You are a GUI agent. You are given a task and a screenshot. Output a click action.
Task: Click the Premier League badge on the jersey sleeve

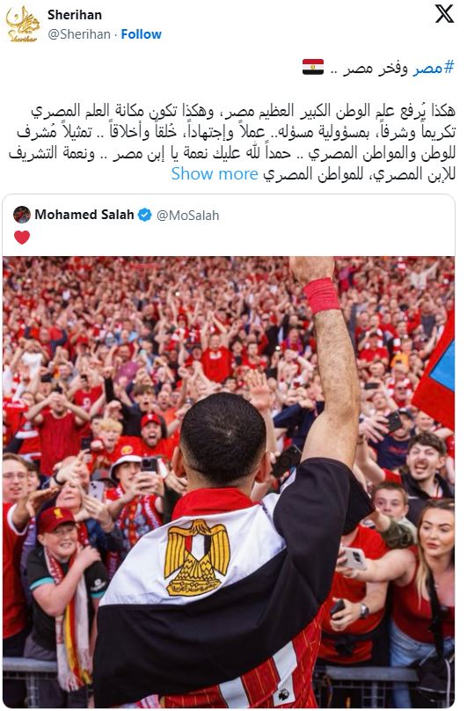click(285, 694)
